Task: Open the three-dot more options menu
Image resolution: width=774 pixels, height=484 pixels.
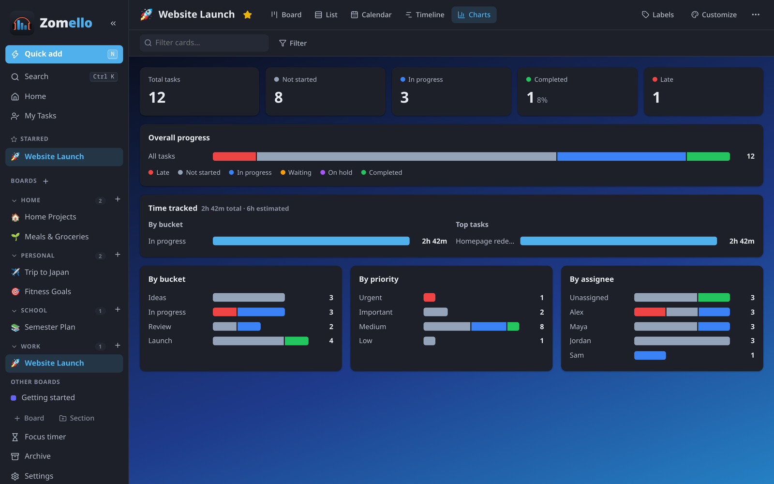Action: [756, 15]
